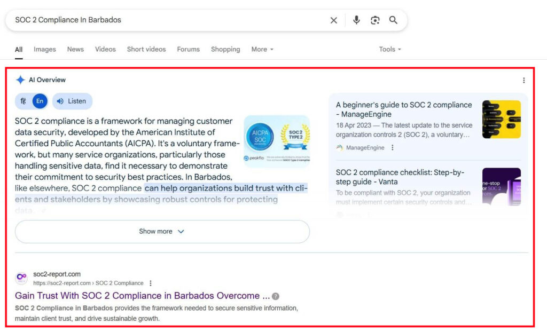Screen dimensions: 547x332
Task: Expand AI Overview with Show more
Action: click(162, 232)
